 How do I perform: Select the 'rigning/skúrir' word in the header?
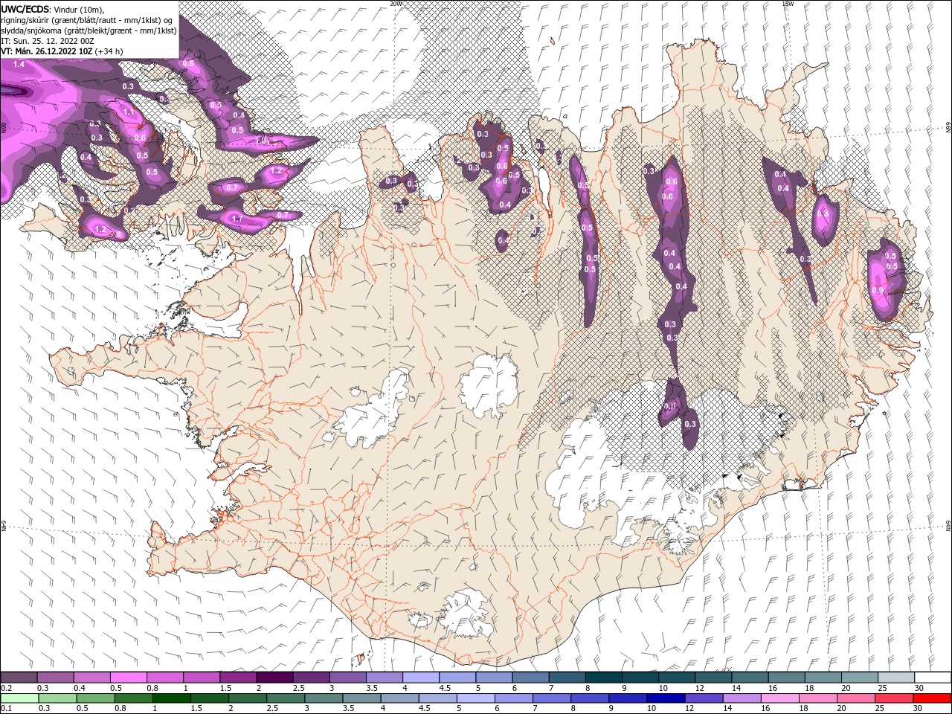tap(28, 20)
